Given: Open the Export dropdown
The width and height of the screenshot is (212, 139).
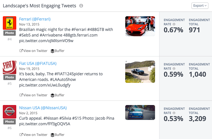Looking at the screenshot, I should coord(200,6).
